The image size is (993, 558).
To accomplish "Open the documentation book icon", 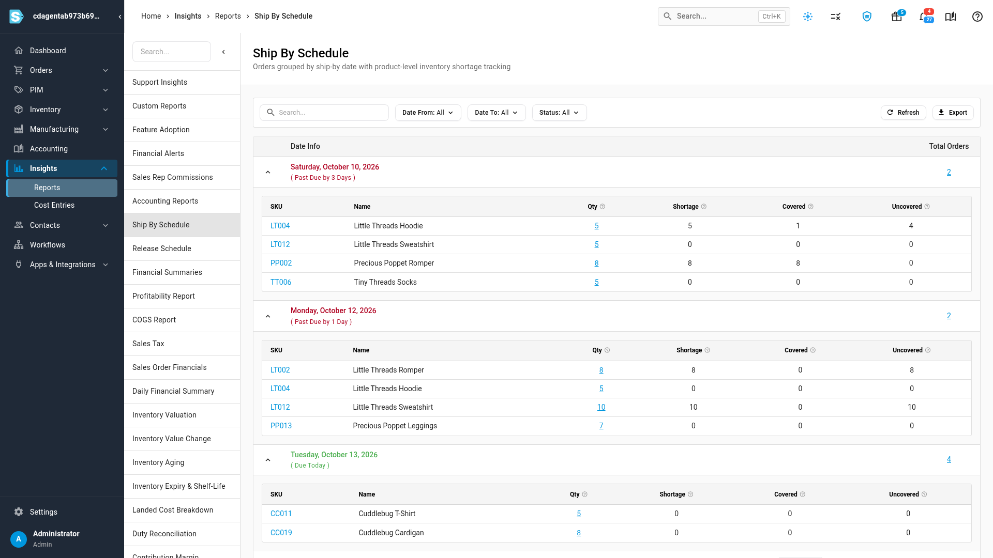I will pyautogui.click(x=951, y=17).
